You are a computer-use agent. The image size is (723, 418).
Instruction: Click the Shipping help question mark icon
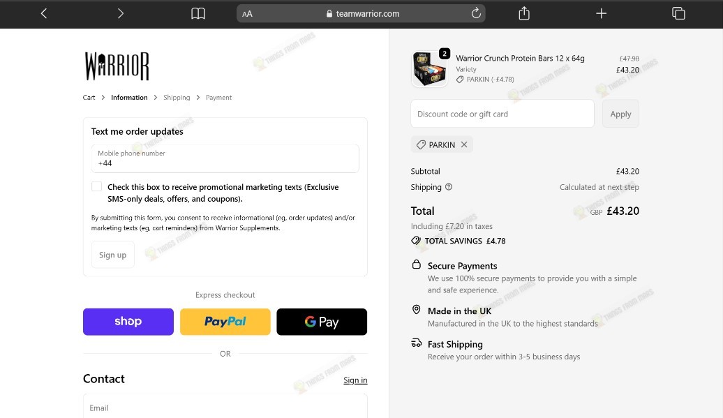tap(449, 186)
